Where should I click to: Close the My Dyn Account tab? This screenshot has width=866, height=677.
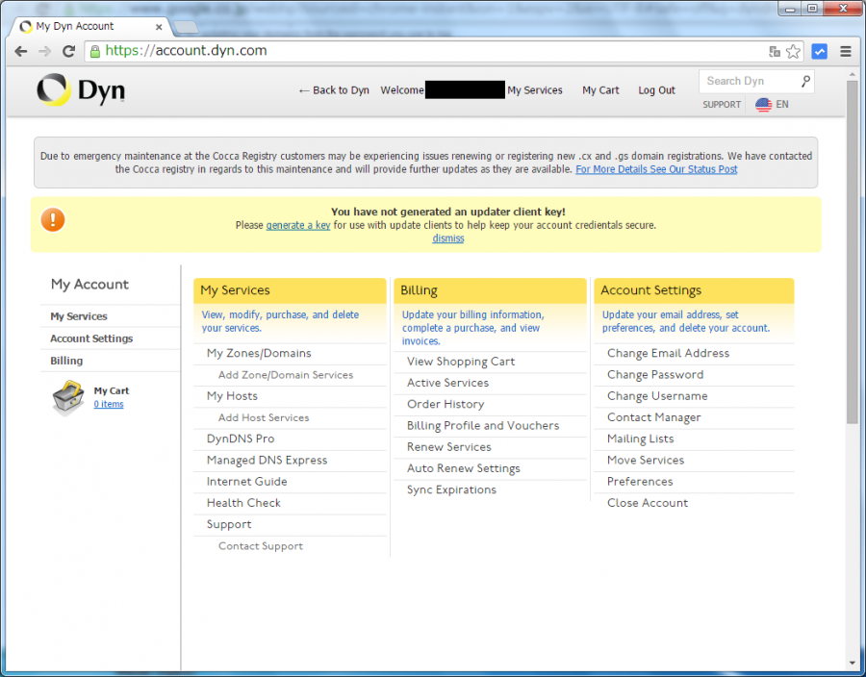(159, 27)
